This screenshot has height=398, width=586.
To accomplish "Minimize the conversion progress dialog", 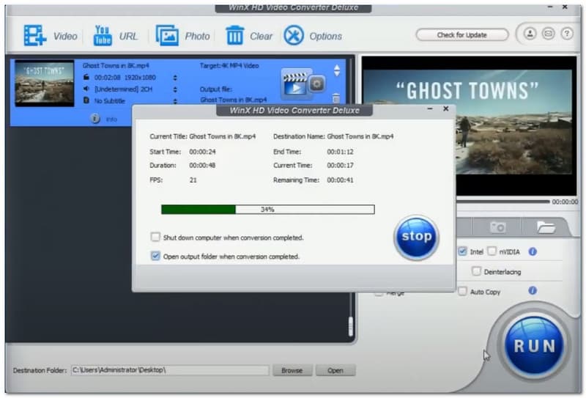I will (x=430, y=108).
